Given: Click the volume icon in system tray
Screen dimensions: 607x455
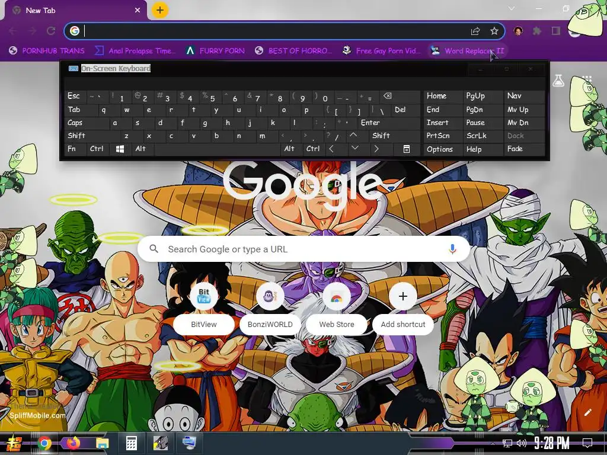Looking at the screenshot, I should 522,443.
